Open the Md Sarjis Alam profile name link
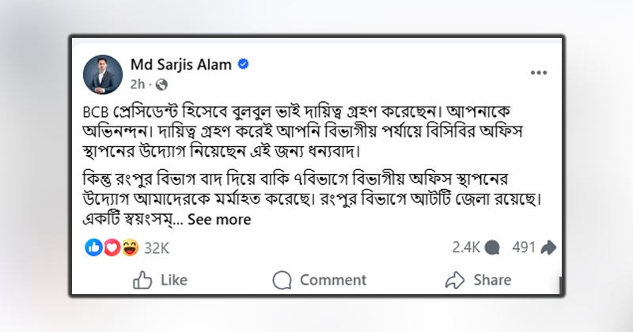This screenshot has width=633, height=332. (x=183, y=64)
